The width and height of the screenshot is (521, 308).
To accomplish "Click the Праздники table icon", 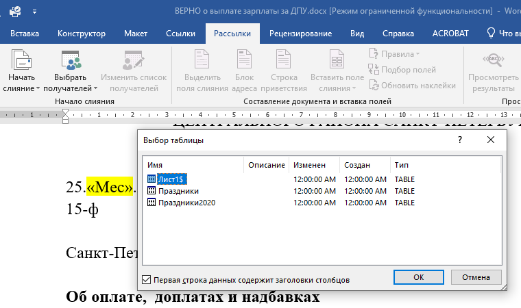I will pos(152,190).
